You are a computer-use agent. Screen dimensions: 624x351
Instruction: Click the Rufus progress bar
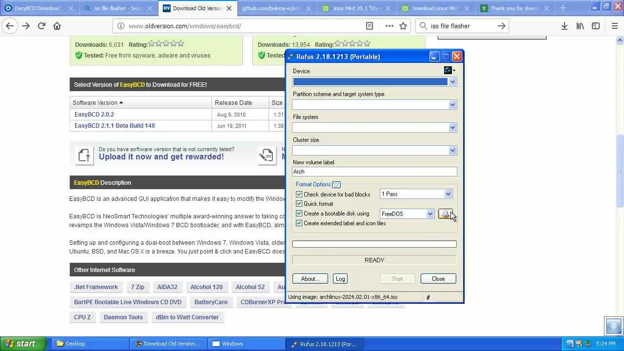(x=374, y=244)
